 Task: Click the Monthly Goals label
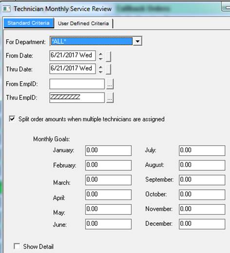coord(52,139)
